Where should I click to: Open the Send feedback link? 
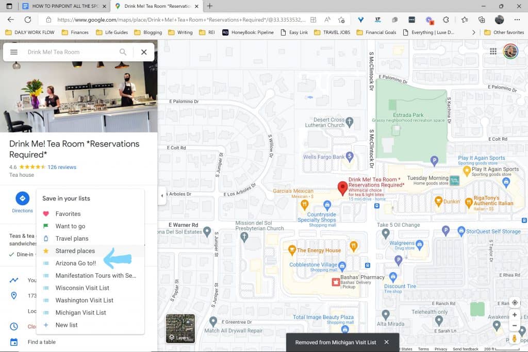pyautogui.click(x=466, y=349)
